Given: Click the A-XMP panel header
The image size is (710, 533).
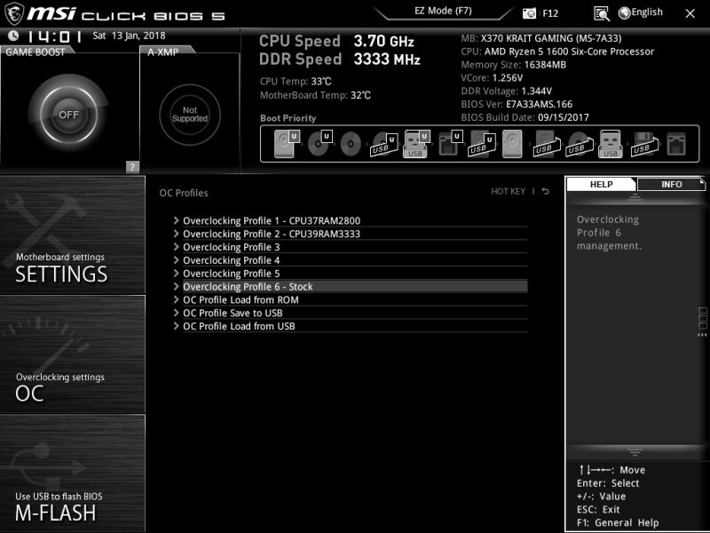Looking at the screenshot, I should [x=162, y=52].
